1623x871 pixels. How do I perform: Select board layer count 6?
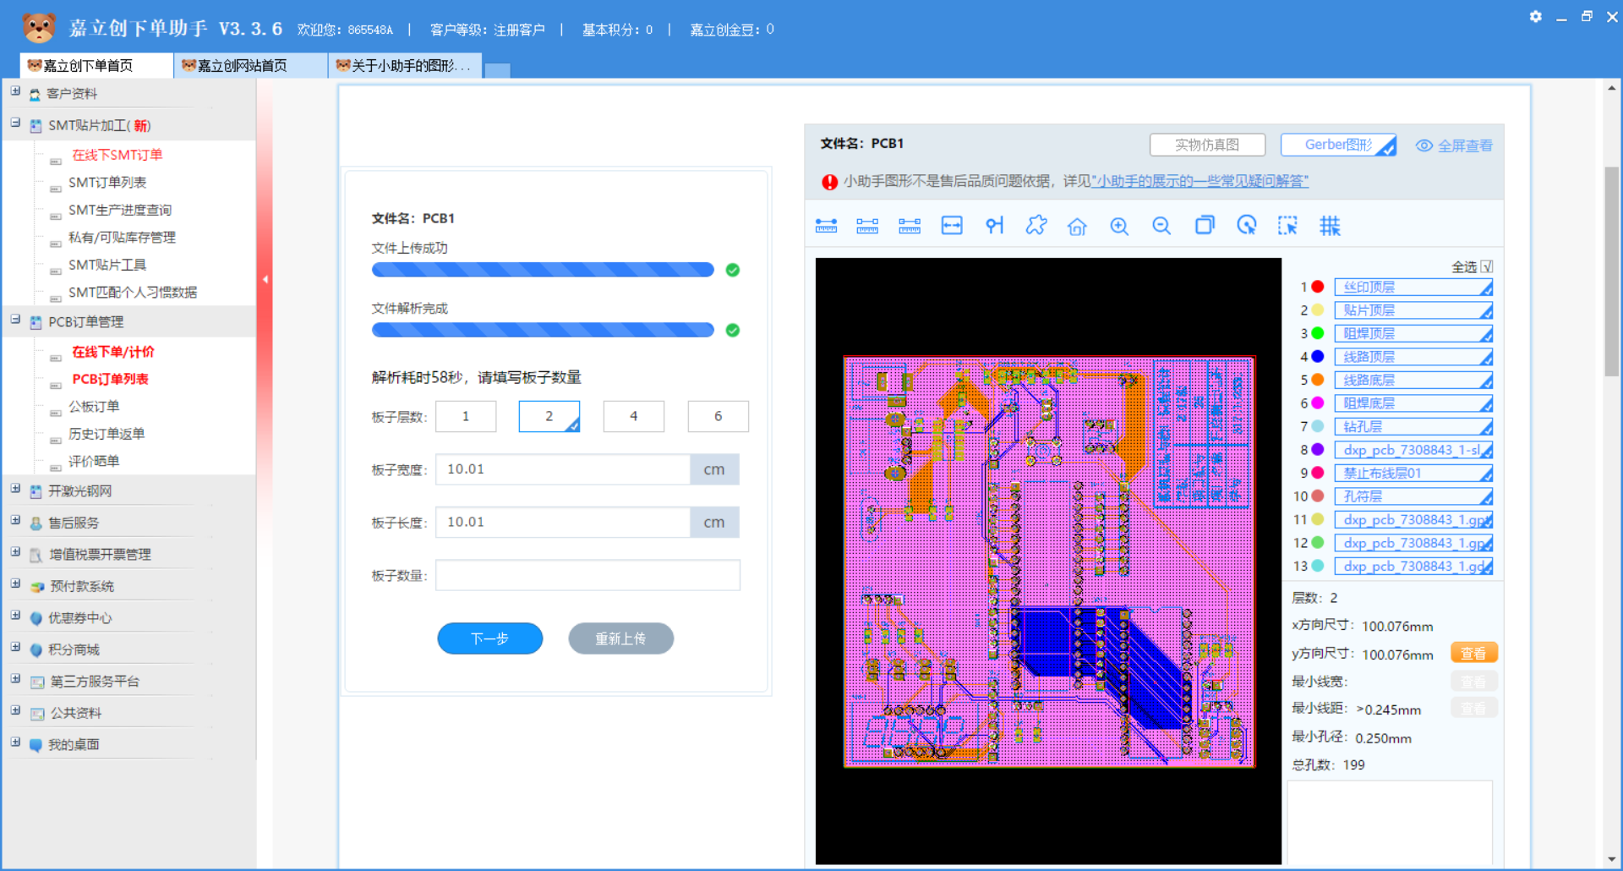click(x=718, y=416)
